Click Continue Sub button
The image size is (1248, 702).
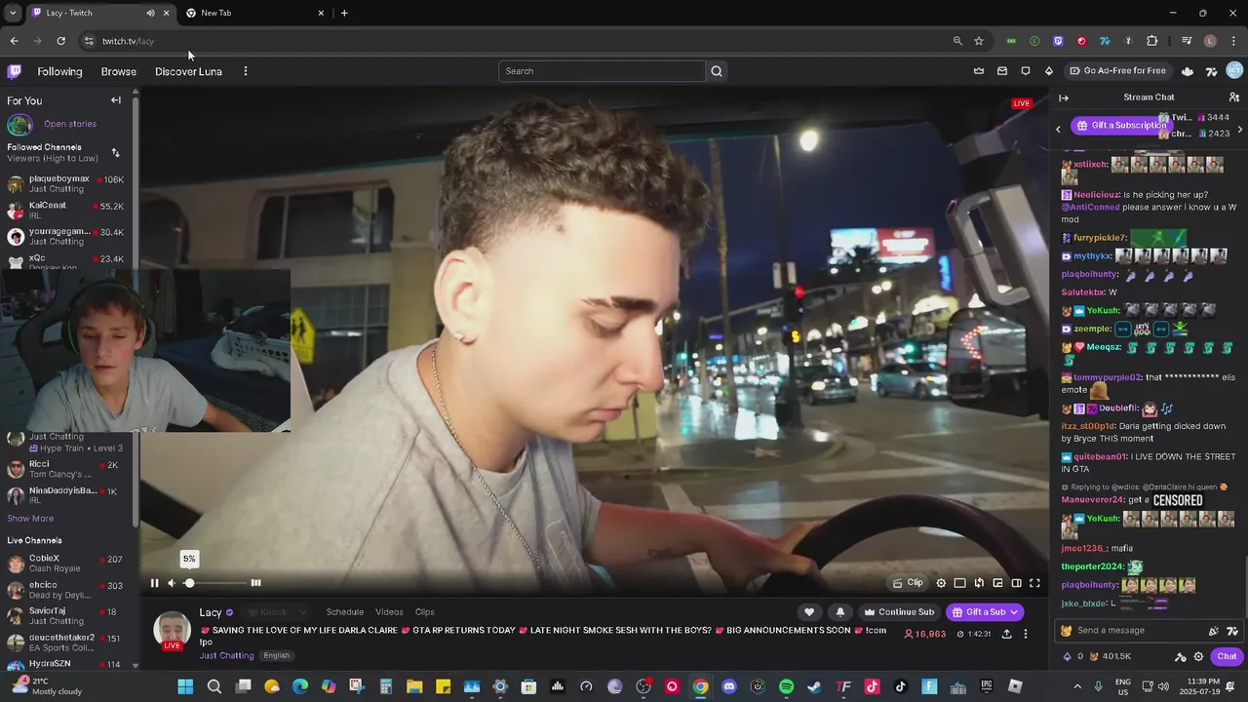(x=899, y=612)
